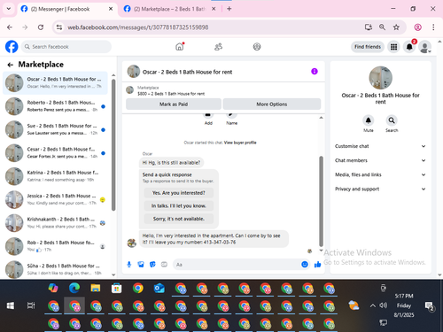
Task: Switch to the Messenger | Facebook tab
Action: 66,9
